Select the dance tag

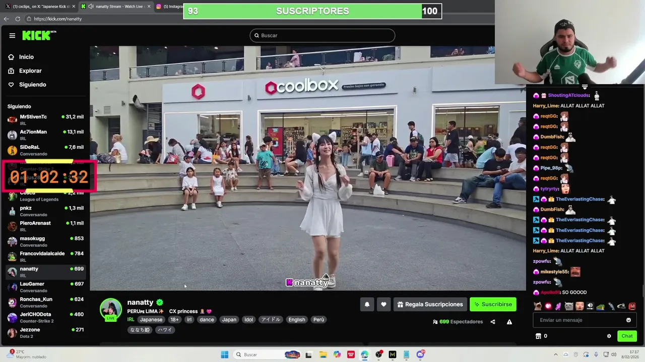click(207, 320)
